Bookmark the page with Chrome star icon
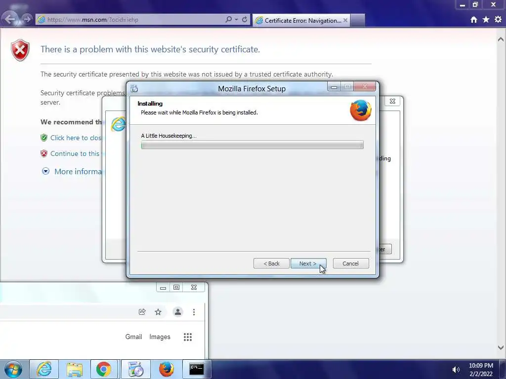Viewport: 506px width, 379px height. click(158, 312)
